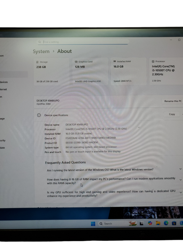Click 'No pen or touch input' text
183x244 pixels.
[x=93, y=151]
